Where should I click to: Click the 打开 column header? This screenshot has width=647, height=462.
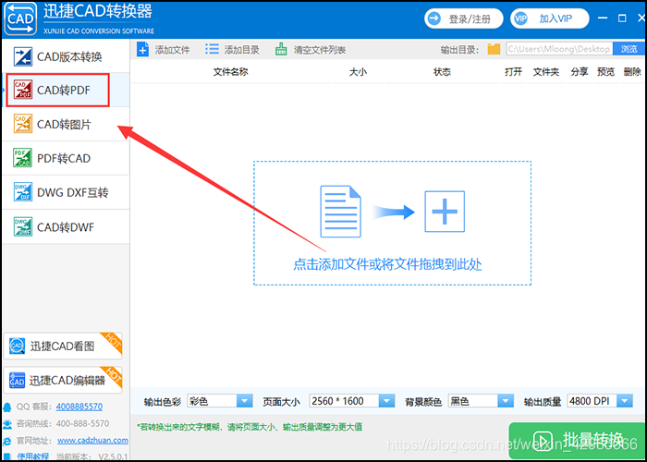click(x=513, y=72)
